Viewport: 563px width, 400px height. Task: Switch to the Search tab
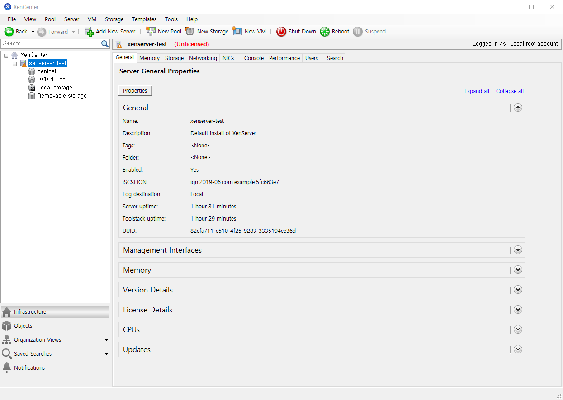tap(335, 58)
